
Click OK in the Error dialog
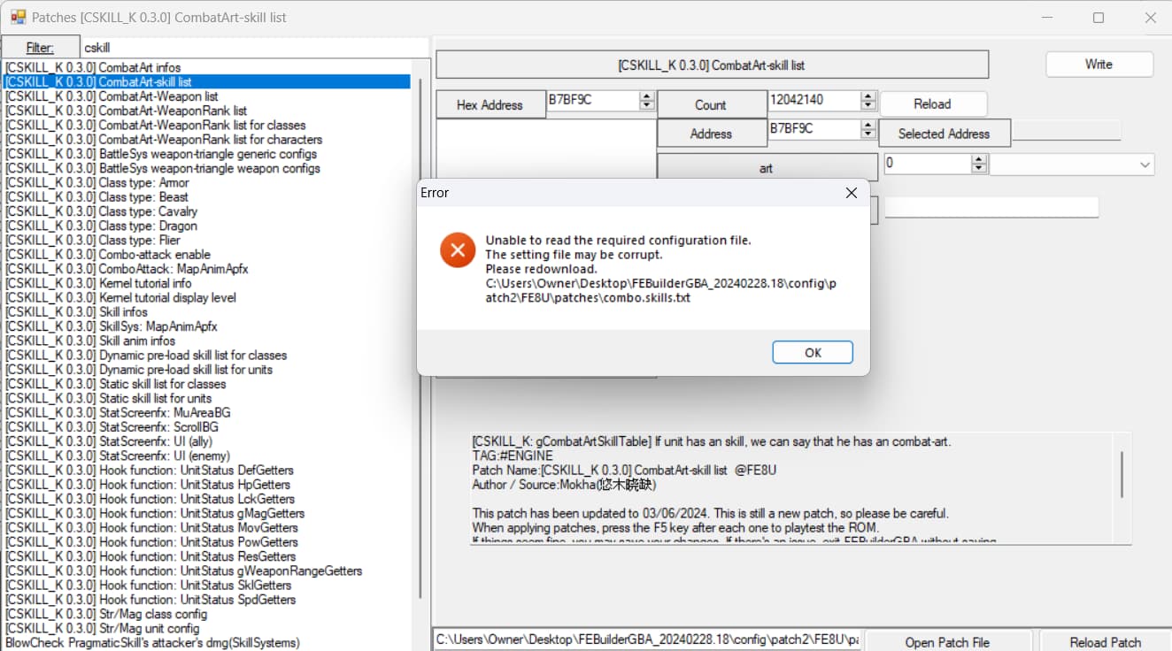(x=812, y=352)
